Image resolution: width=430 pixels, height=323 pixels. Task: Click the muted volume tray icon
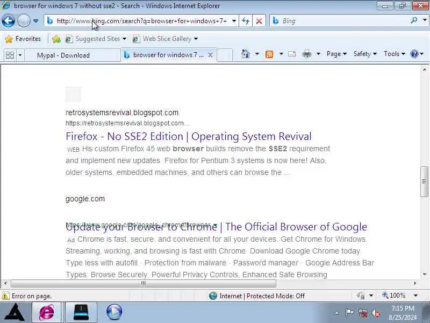376,313
